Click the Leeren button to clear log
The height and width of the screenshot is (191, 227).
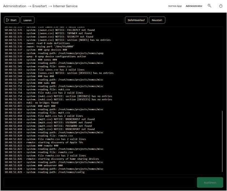pos(27,20)
